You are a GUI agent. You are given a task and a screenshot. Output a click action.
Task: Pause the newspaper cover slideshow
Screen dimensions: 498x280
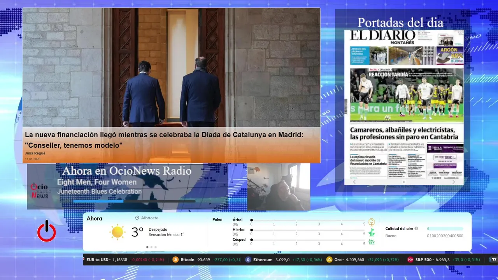404,182
